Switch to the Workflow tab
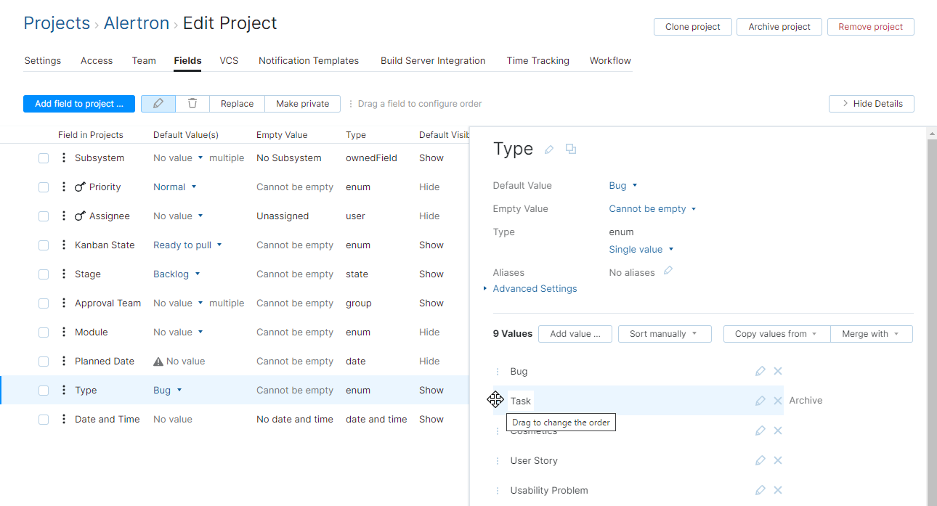Image resolution: width=937 pixels, height=506 pixels. pyautogui.click(x=610, y=60)
